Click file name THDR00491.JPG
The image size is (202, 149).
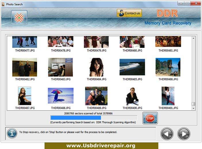pos(168,108)
